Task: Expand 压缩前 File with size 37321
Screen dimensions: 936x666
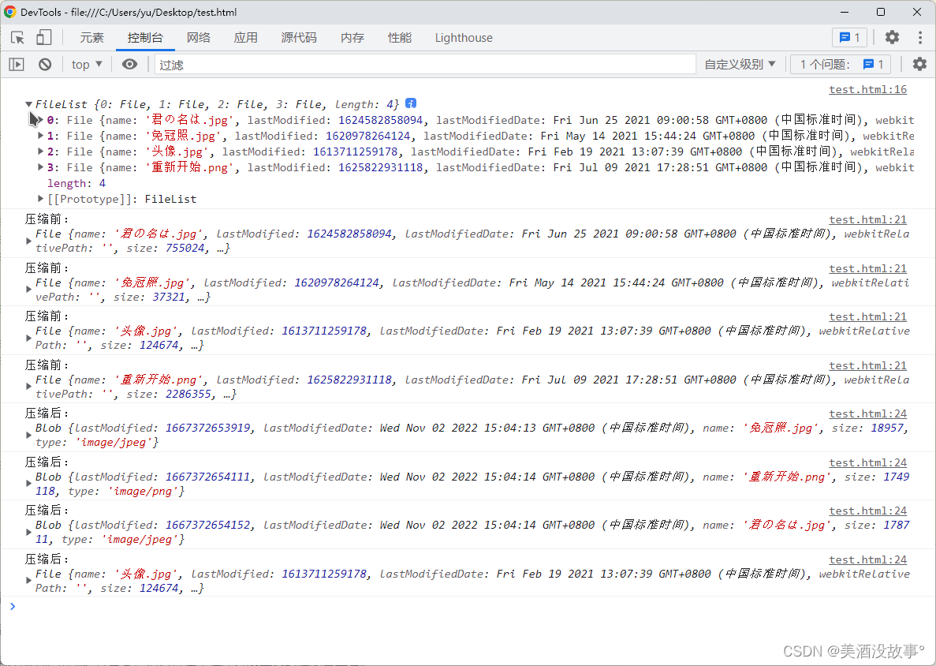Action: tap(28, 290)
